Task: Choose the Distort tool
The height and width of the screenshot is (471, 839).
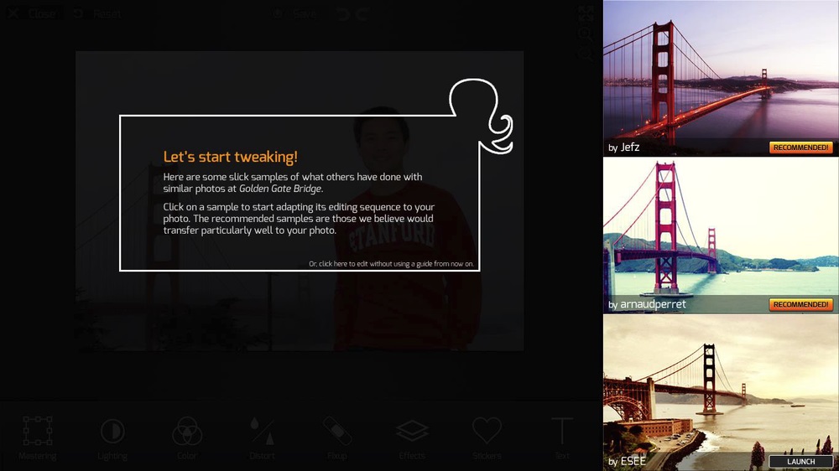Action: (x=262, y=437)
